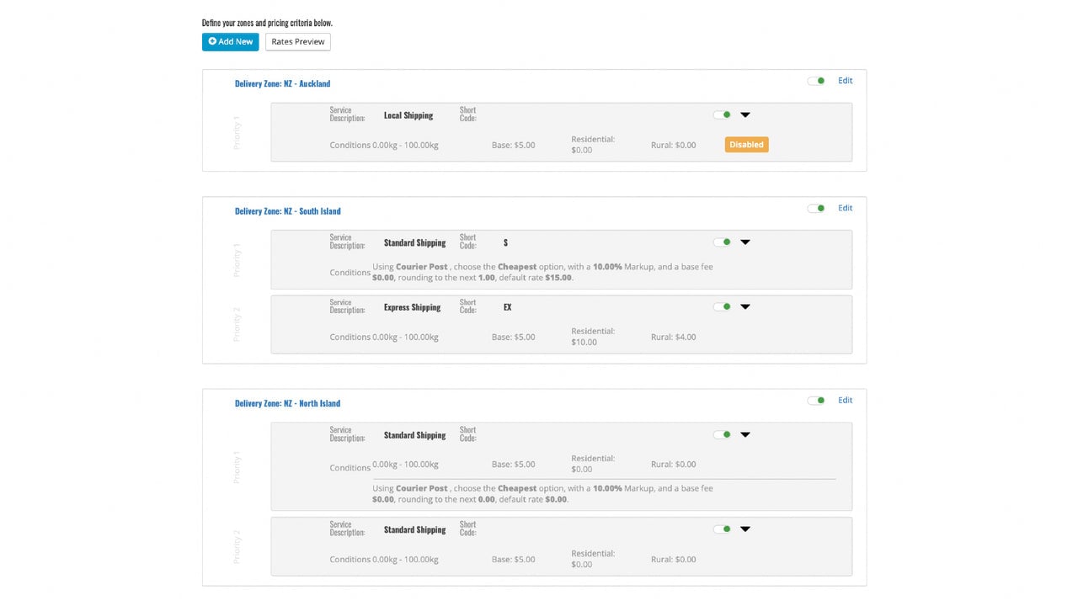Screen dimensions: 1078x606
Task: Open Delivery Zone: NZ - South Island title
Action: [287, 211]
